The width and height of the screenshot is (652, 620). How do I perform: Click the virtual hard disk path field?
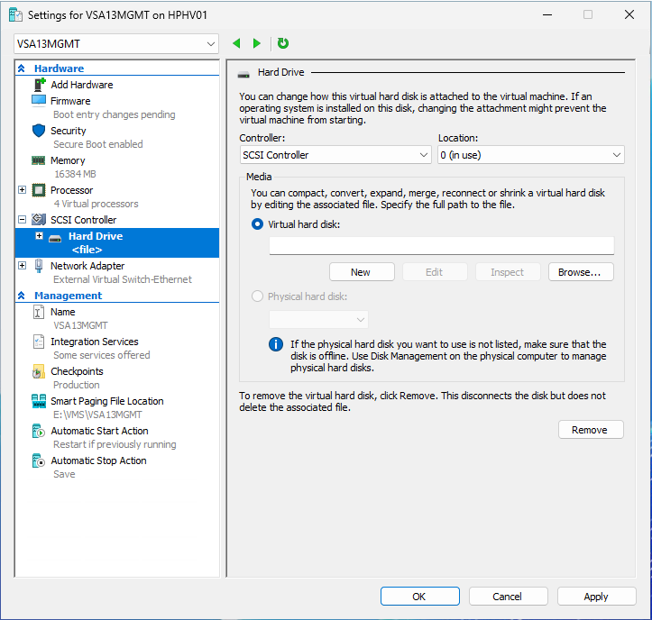[441, 246]
